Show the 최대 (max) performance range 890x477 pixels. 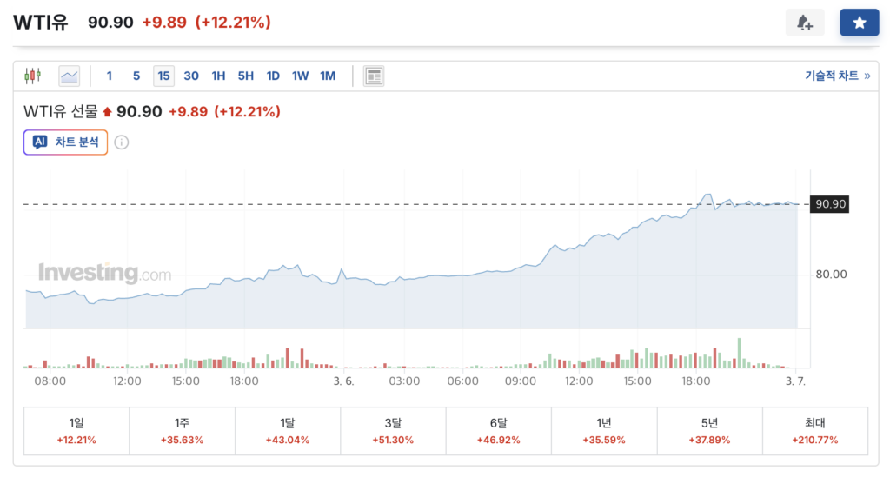pos(814,431)
